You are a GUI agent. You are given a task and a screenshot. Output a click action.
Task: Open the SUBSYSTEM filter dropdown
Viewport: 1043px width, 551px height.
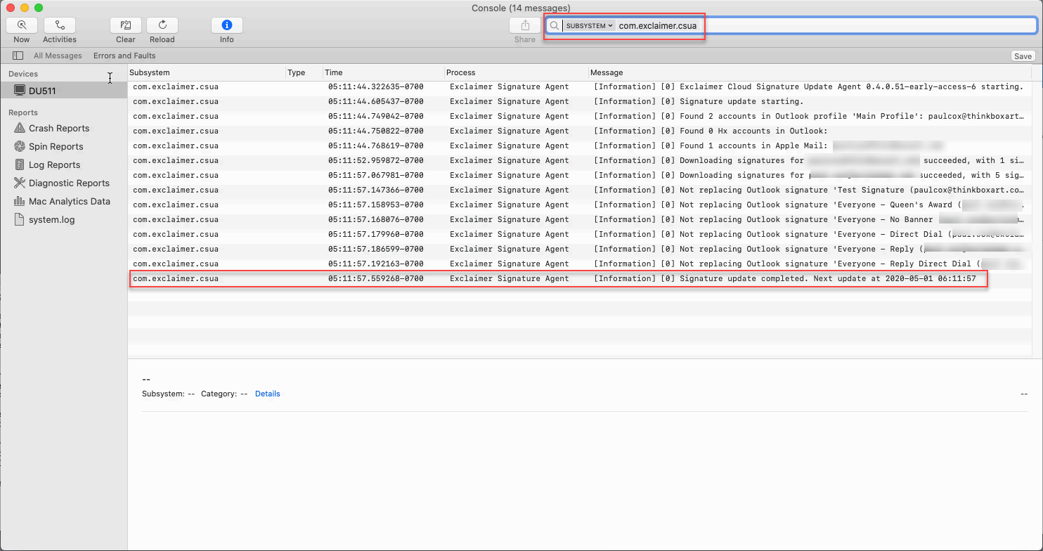coord(590,26)
